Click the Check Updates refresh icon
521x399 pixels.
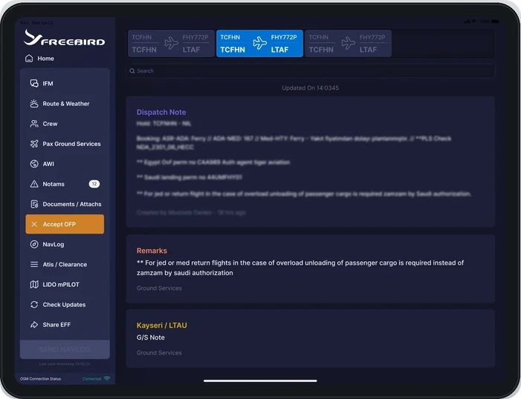(x=34, y=305)
